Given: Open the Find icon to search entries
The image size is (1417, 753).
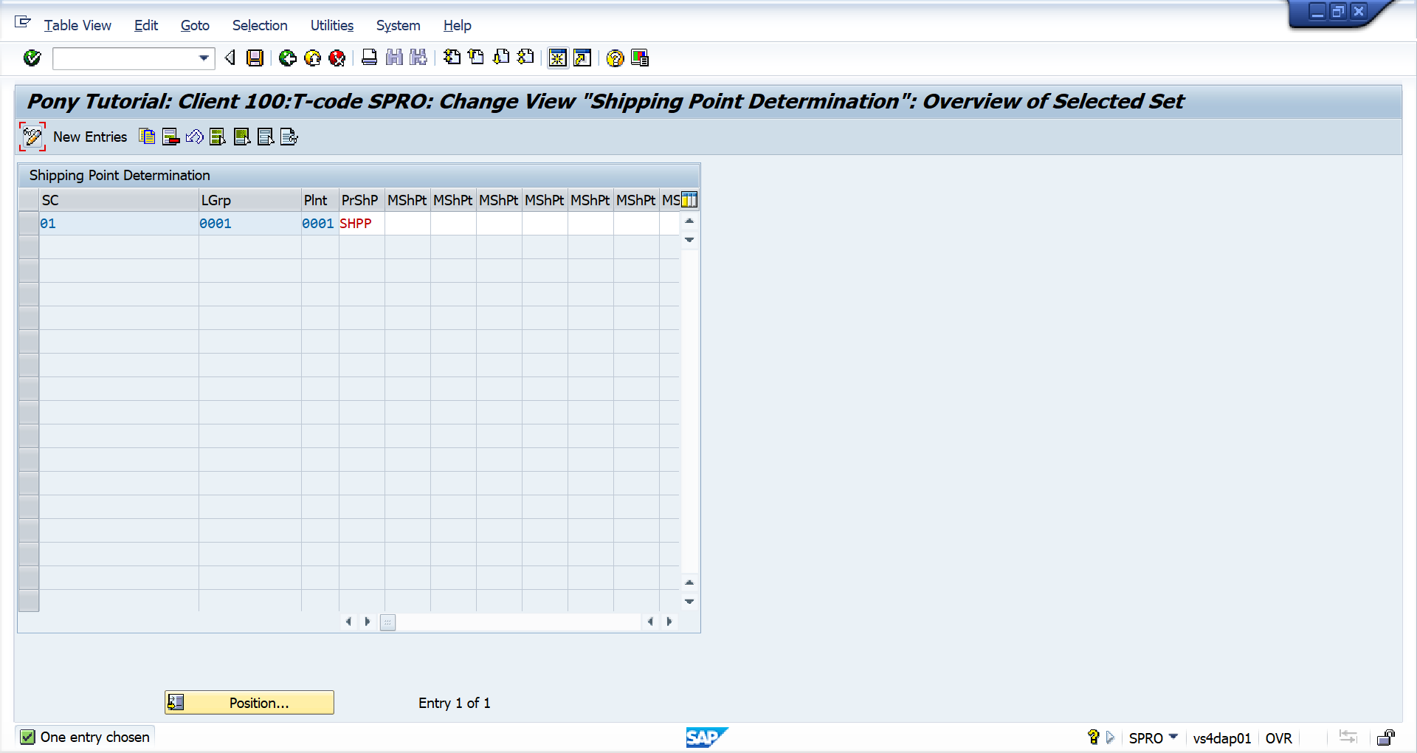Looking at the screenshot, I should coord(394,58).
